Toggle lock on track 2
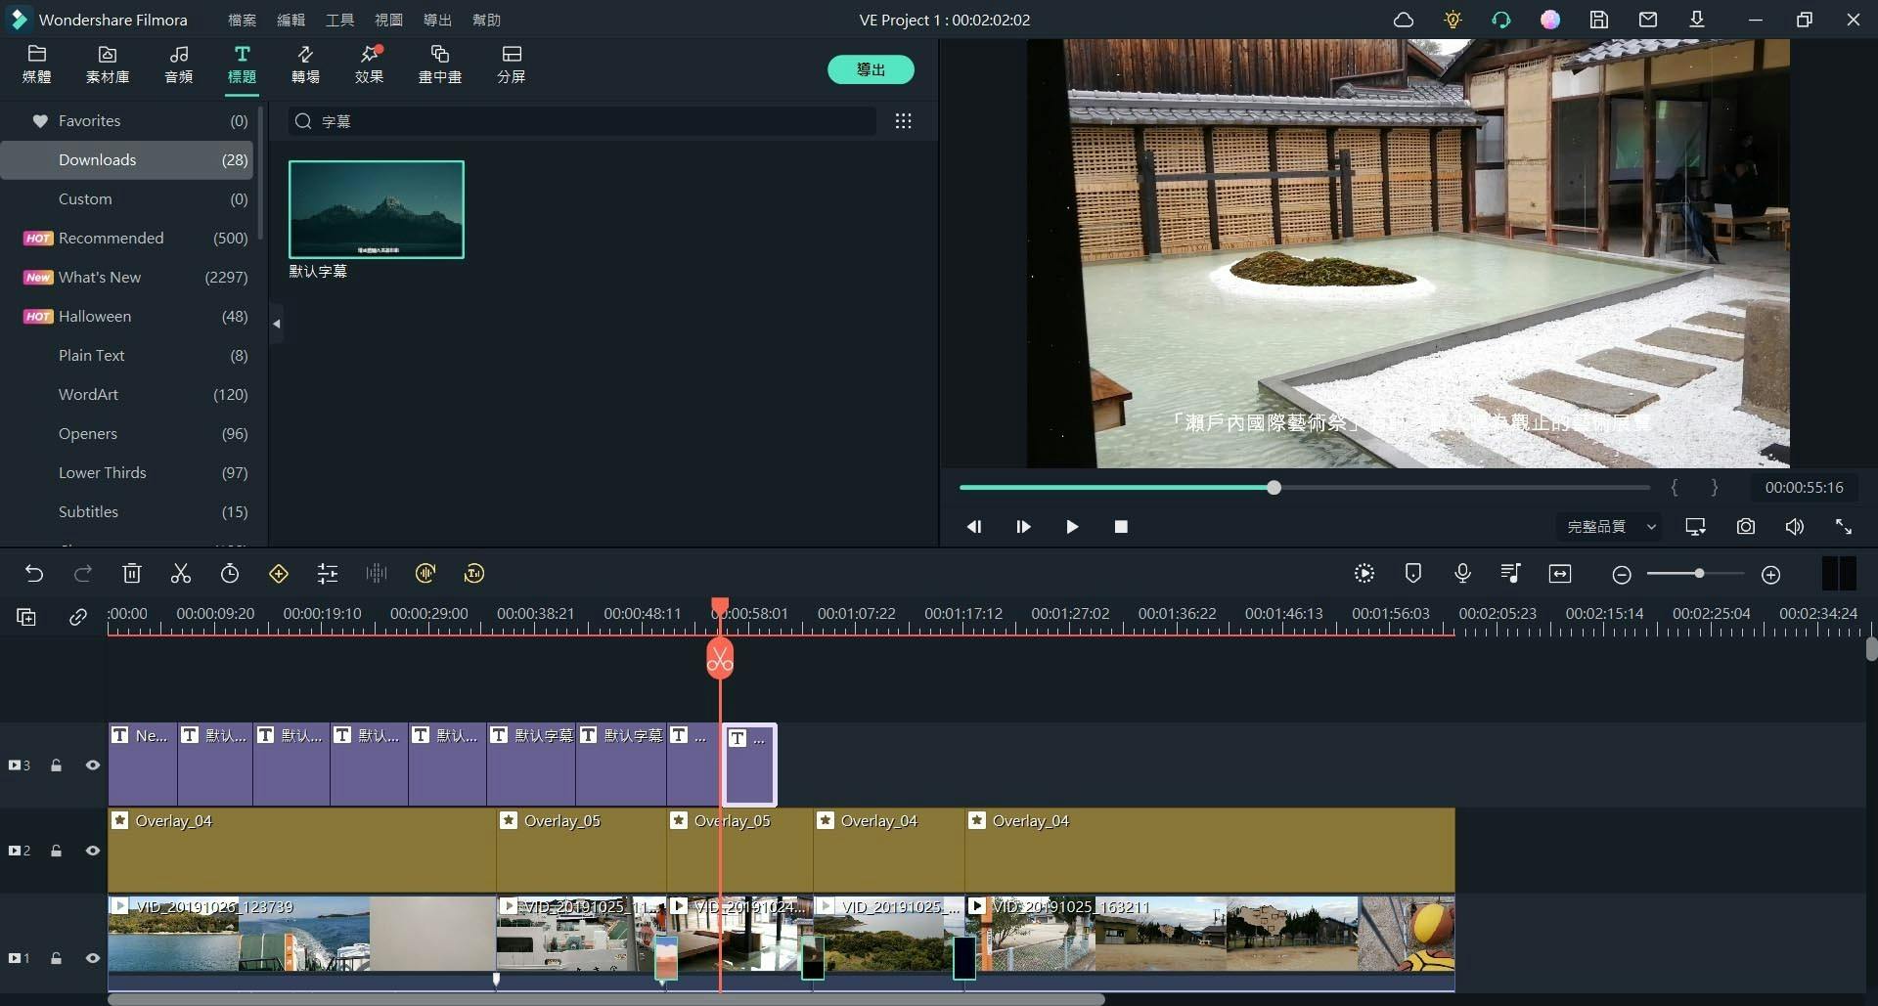 pos(56,851)
